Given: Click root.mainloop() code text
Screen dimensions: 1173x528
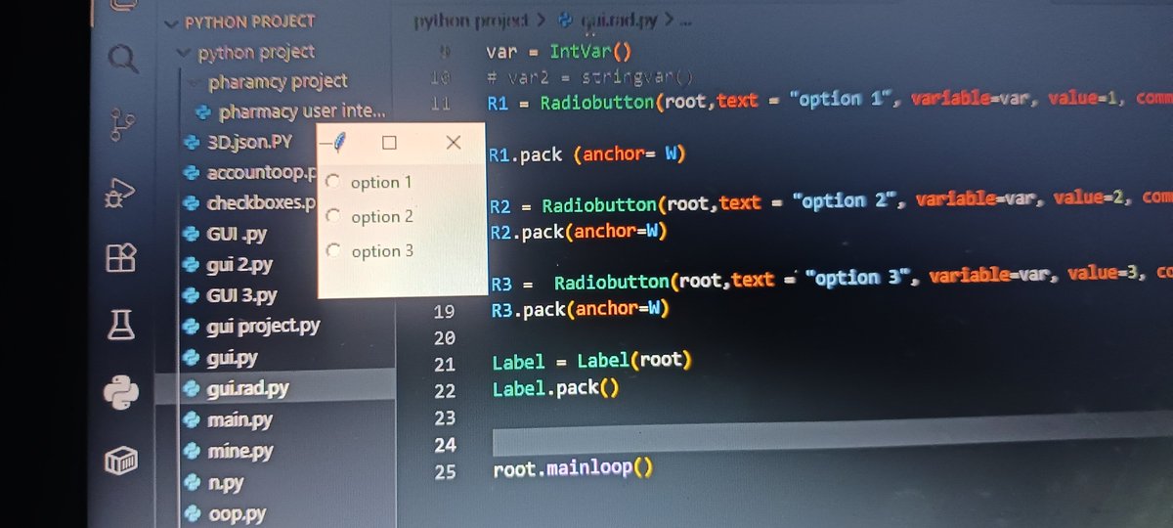Looking at the screenshot, I should click(572, 469).
